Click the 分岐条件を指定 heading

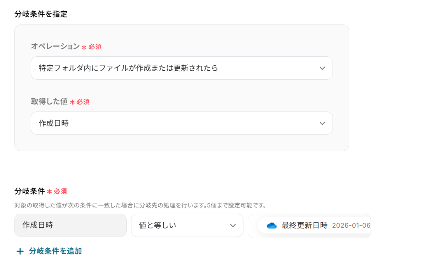coord(41,14)
